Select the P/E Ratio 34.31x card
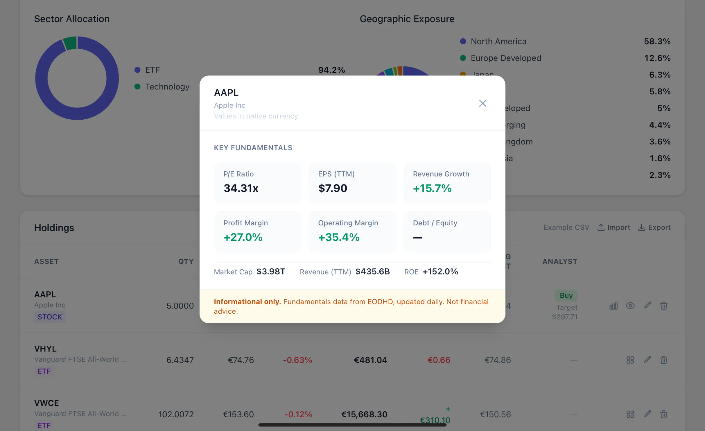This screenshot has width=705, height=431. click(x=257, y=183)
